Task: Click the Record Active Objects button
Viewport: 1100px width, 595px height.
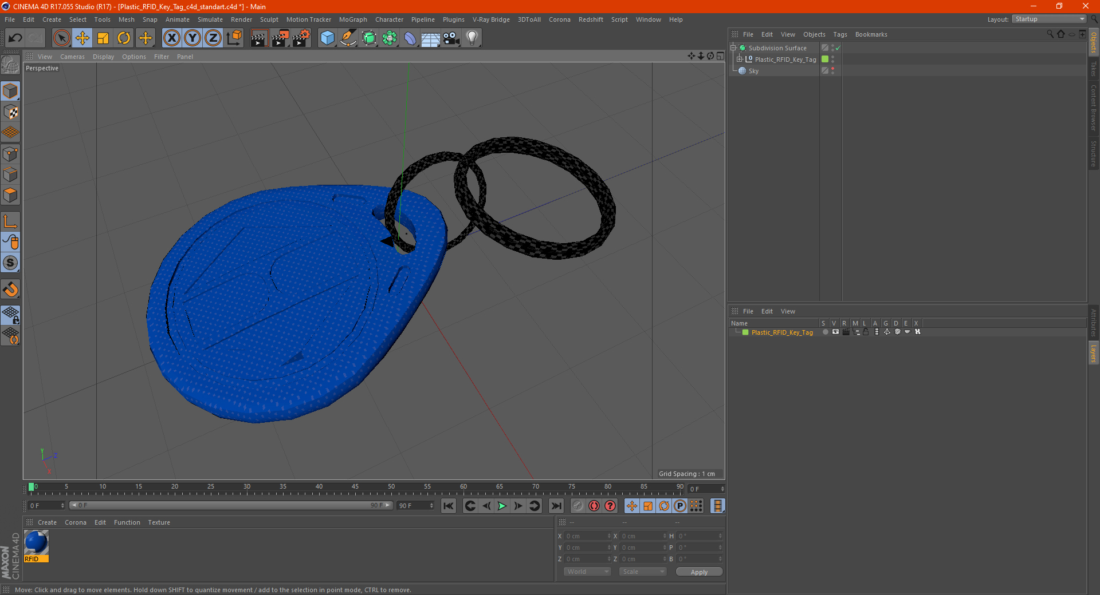Action: [x=577, y=506]
